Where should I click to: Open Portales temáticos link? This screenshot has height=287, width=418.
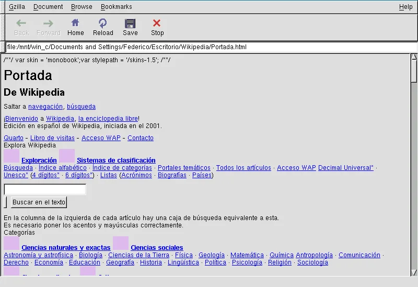(184, 168)
